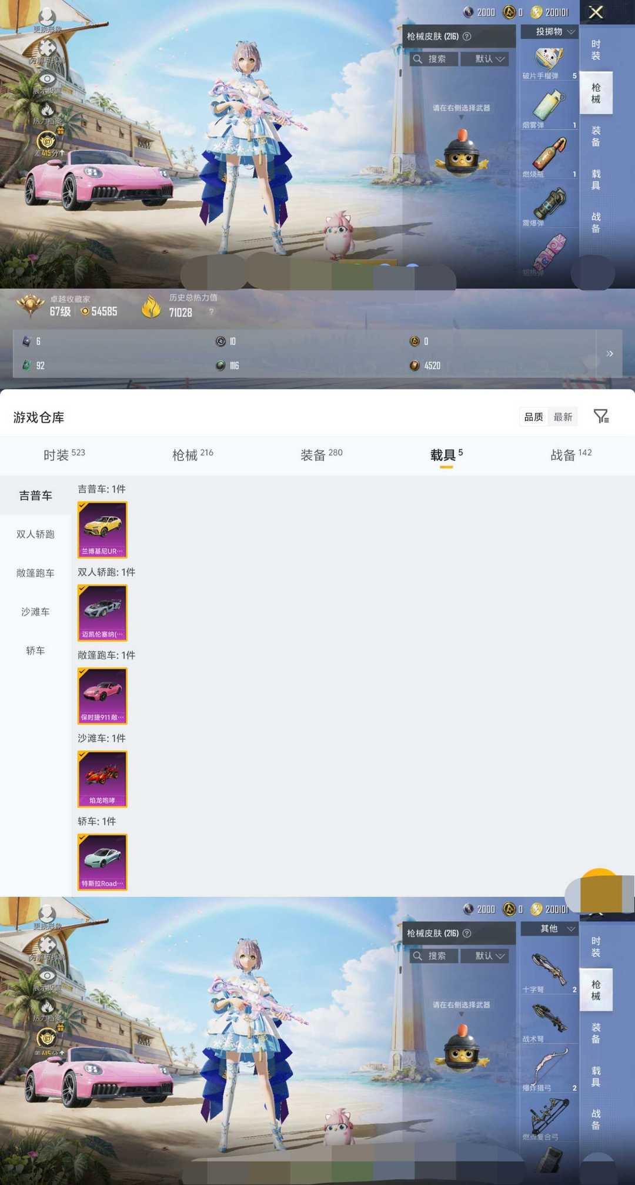Open the 特斯拉Road sedan thumbnail
This screenshot has width=635, height=1185.
coord(102,862)
